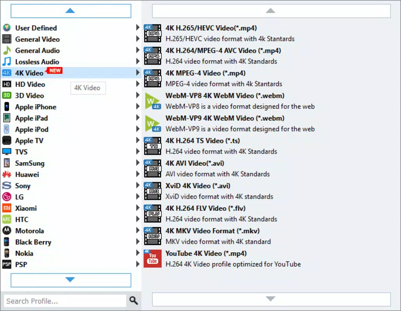Click the LG logo icon
The image size is (401, 311).
point(7,196)
